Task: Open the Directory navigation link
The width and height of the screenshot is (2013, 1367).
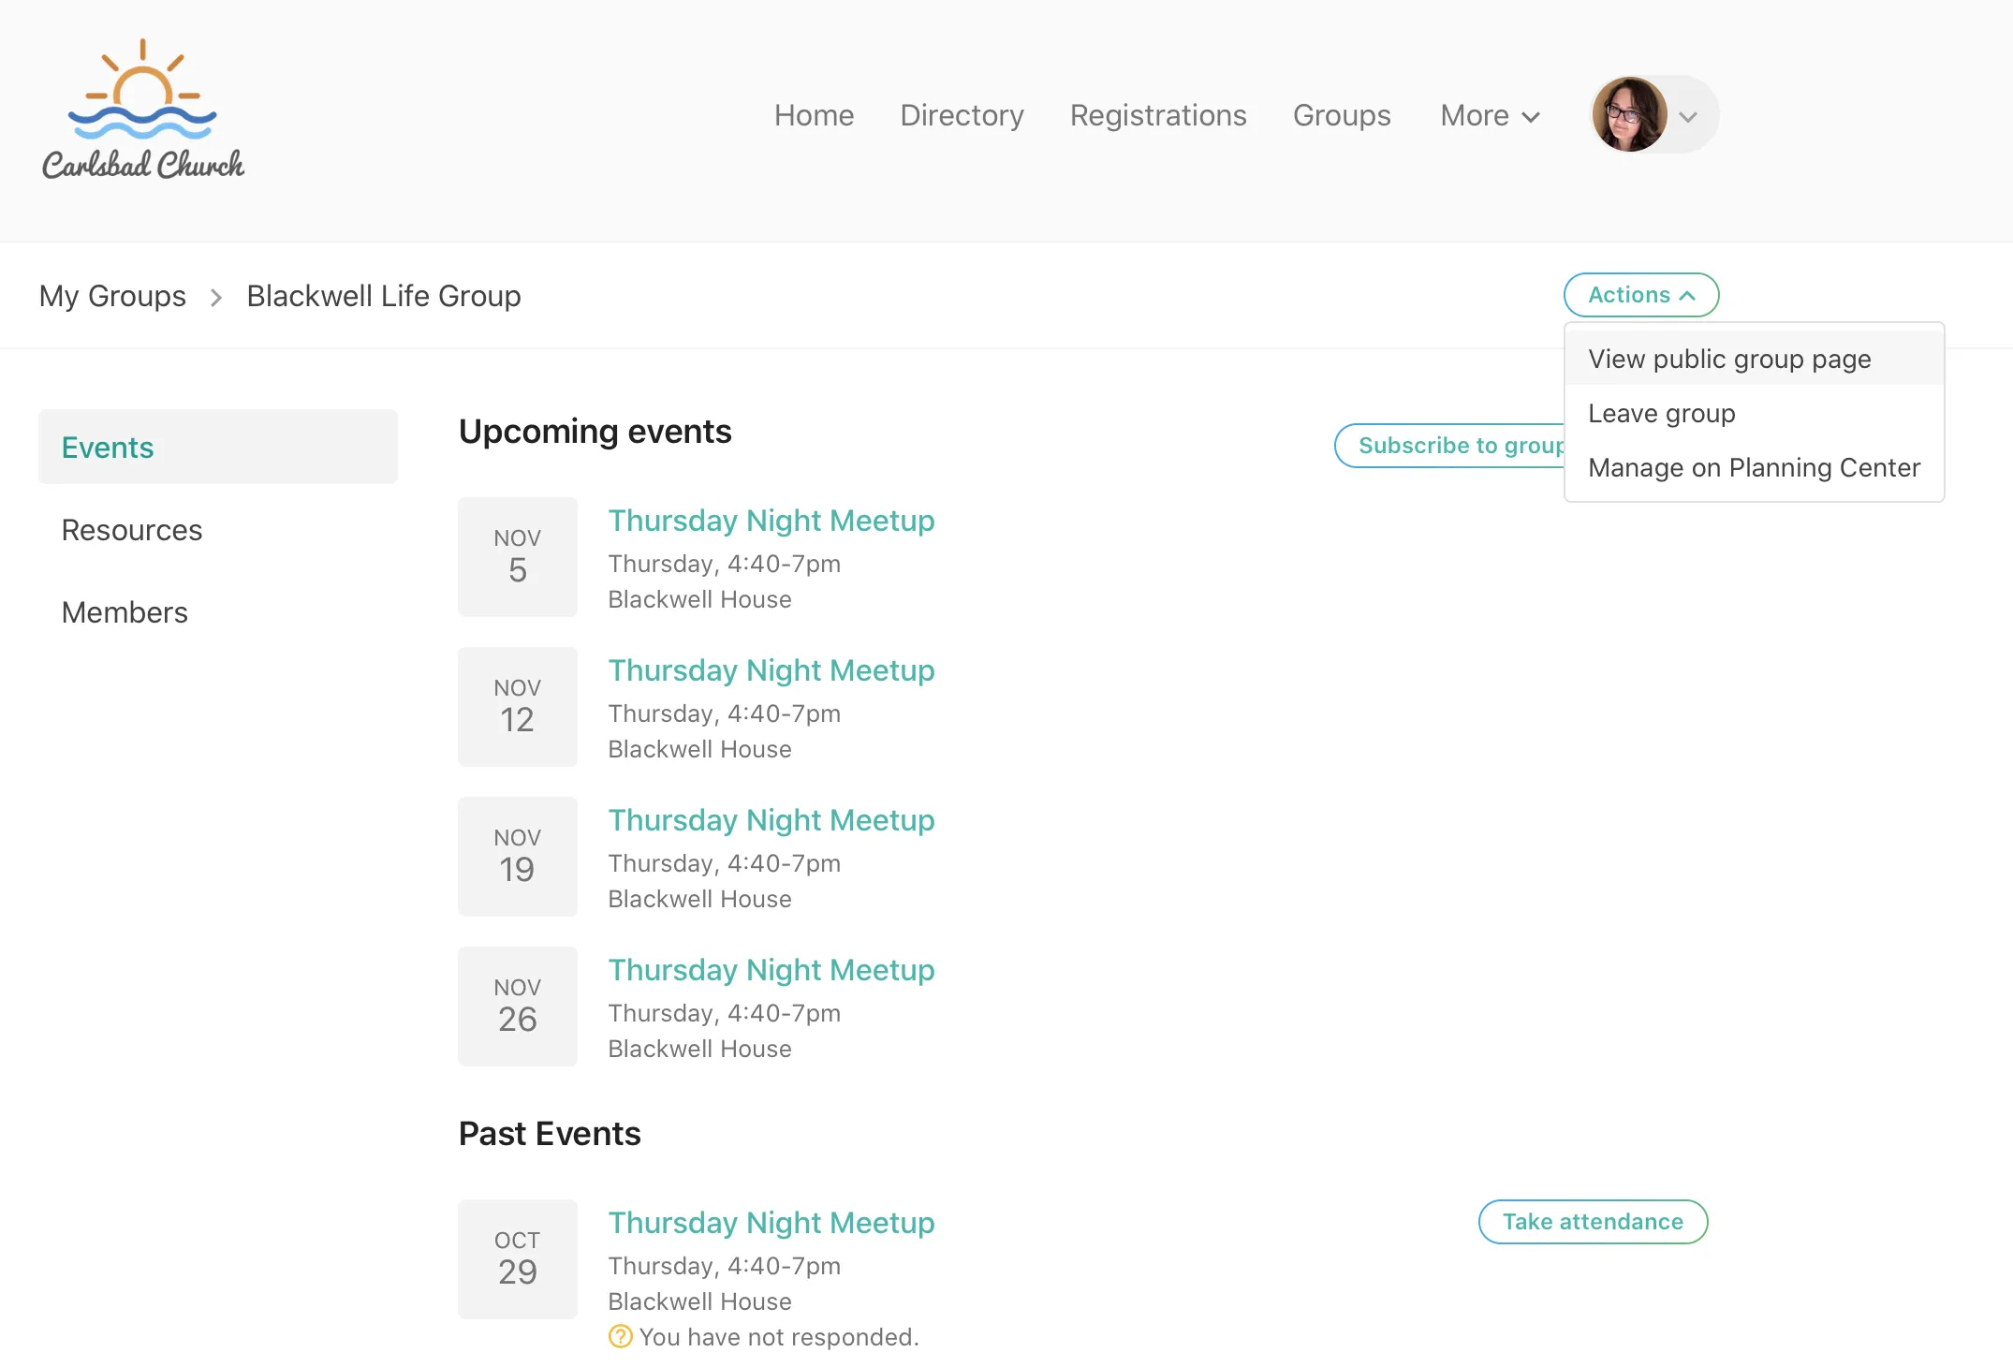Action: tap(962, 115)
